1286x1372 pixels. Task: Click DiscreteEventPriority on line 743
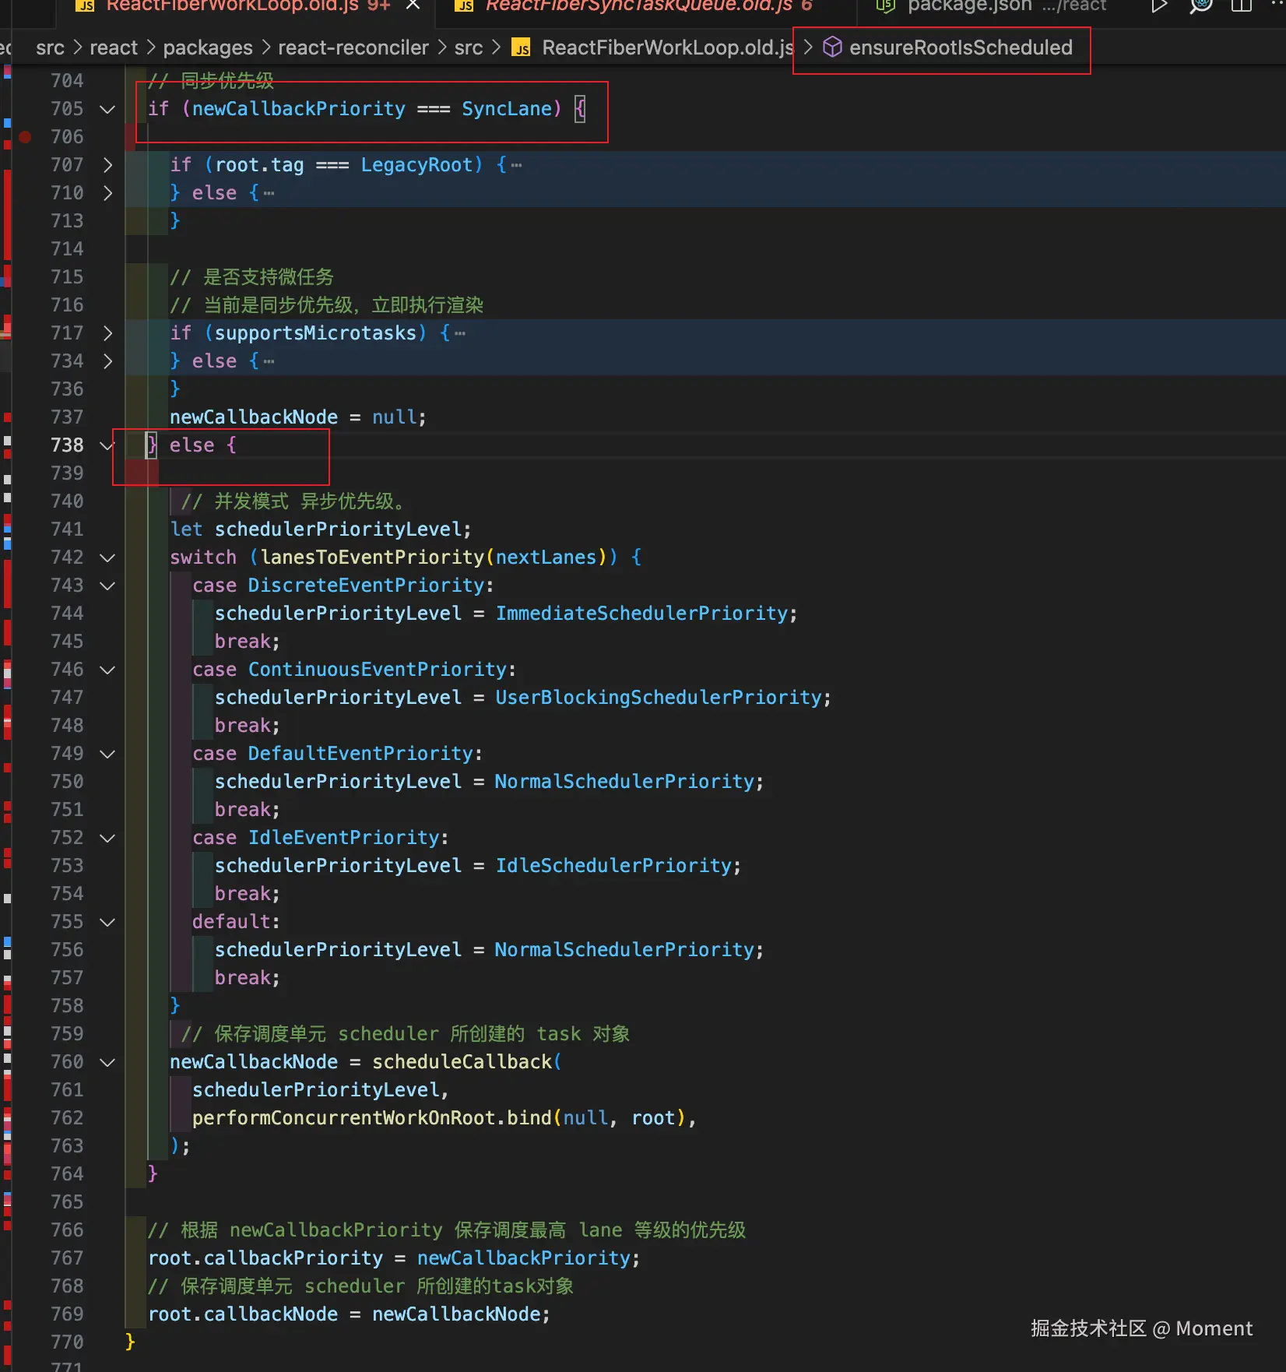pyautogui.click(x=366, y=586)
